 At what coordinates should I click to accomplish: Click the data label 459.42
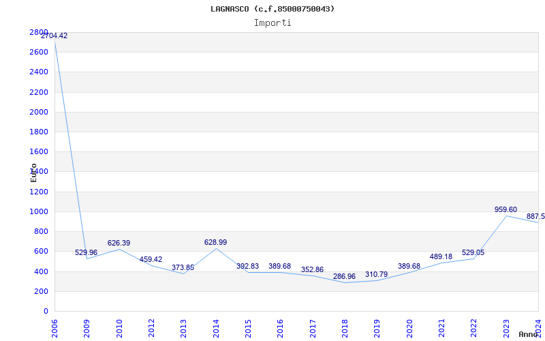pos(151,259)
